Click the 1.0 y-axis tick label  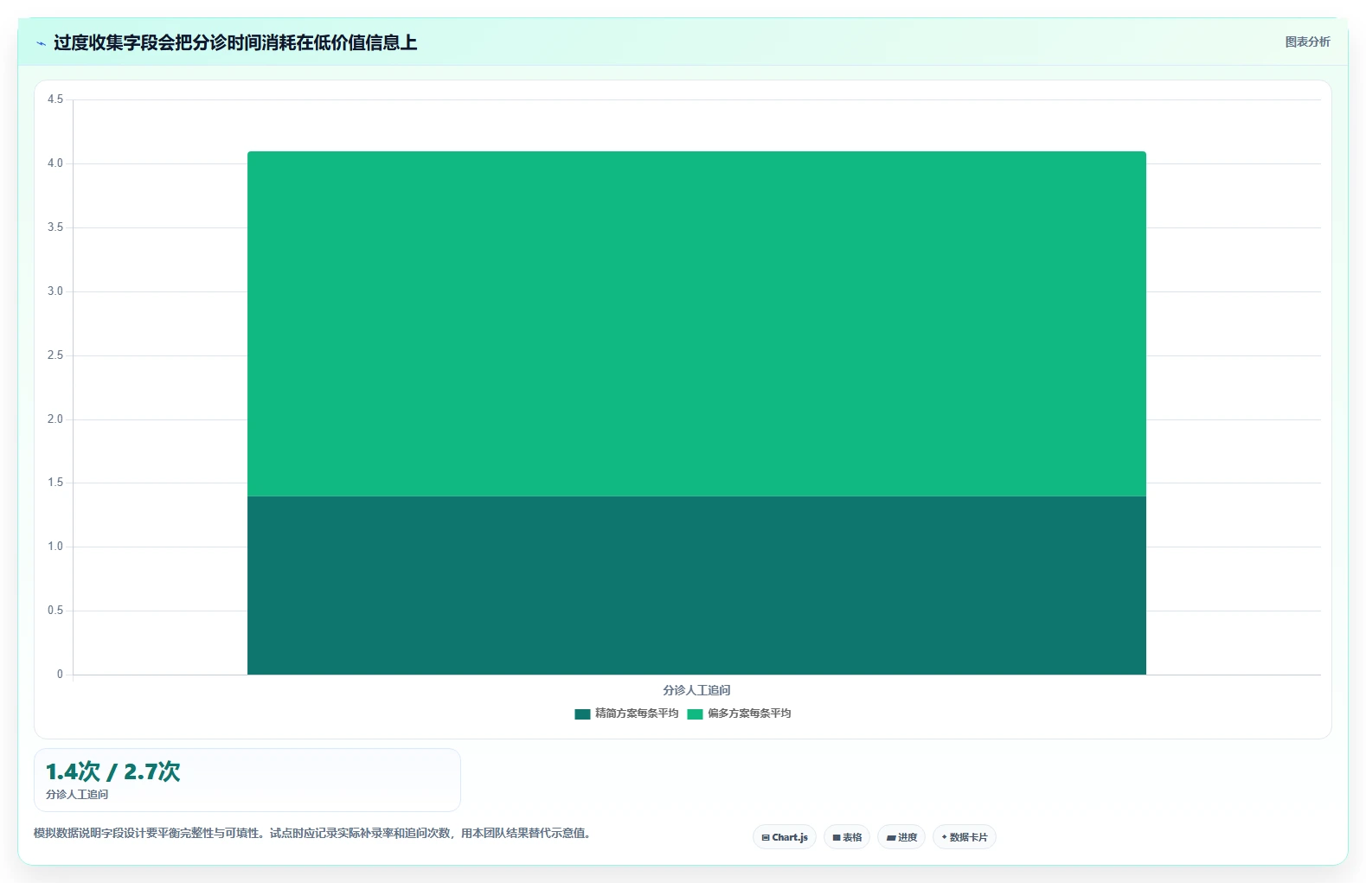click(x=55, y=547)
